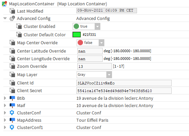Screen dimensions: 189x136
Task: Click the ClusterConf1 blue gear icon
Action: pyautogui.click(x=12, y=127)
